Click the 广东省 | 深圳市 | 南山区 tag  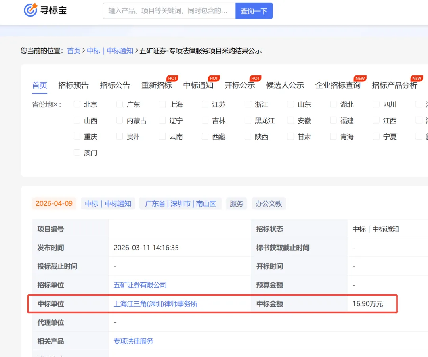[x=180, y=203]
